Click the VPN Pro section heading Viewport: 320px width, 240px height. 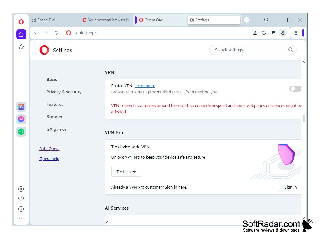tap(114, 133)
